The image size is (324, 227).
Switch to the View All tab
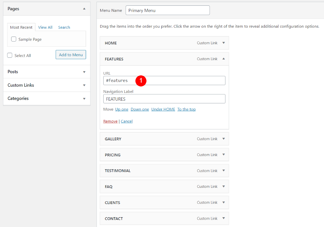45,27
